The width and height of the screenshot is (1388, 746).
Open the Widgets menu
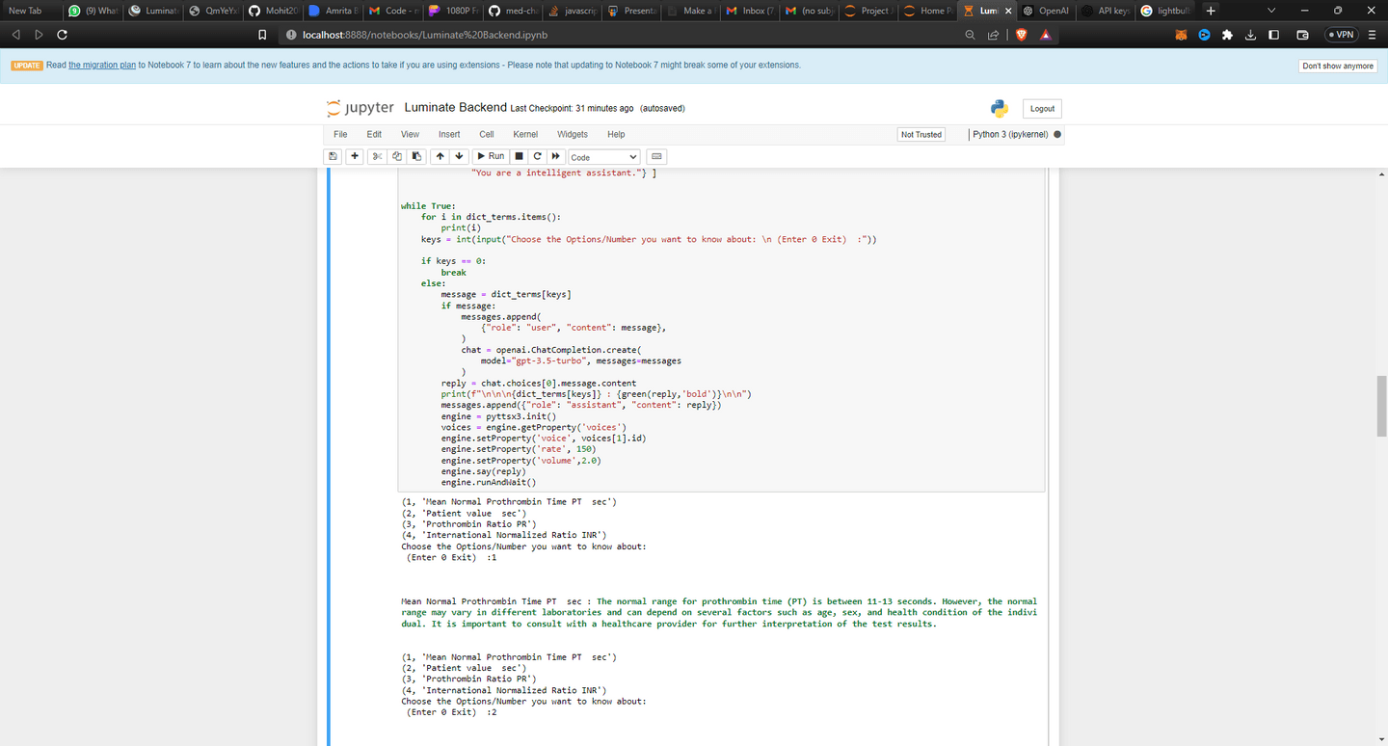tap(572, 135)
